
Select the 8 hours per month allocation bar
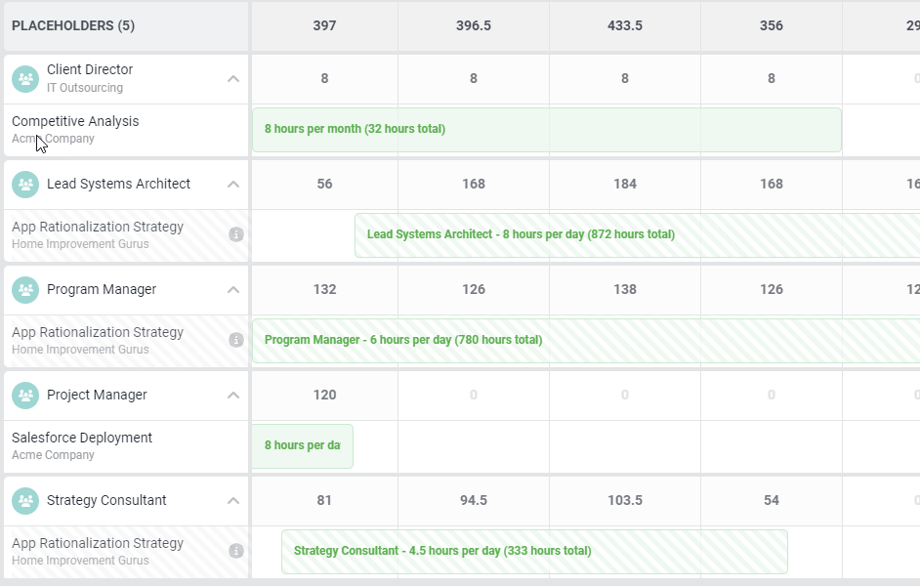pyautogui.click(x=546, y=130)
